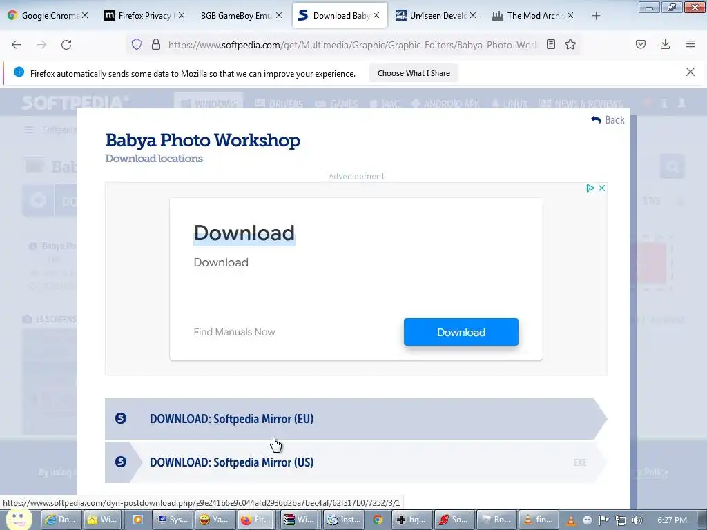This screenshot has height=530, width=707.
Task: Click Back link in download dialog
Action: click(x=608, y=120)
